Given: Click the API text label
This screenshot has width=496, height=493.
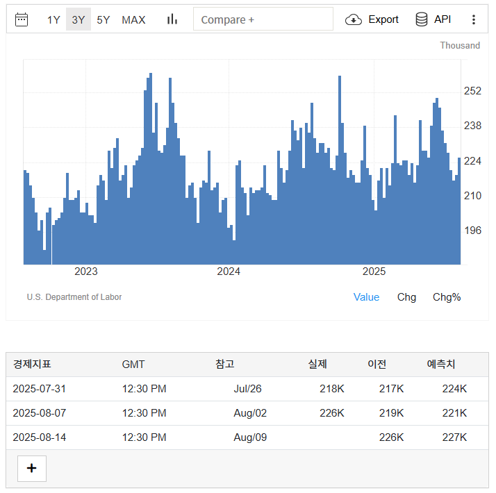Looking at the screenshot, I should coord(443,19).
